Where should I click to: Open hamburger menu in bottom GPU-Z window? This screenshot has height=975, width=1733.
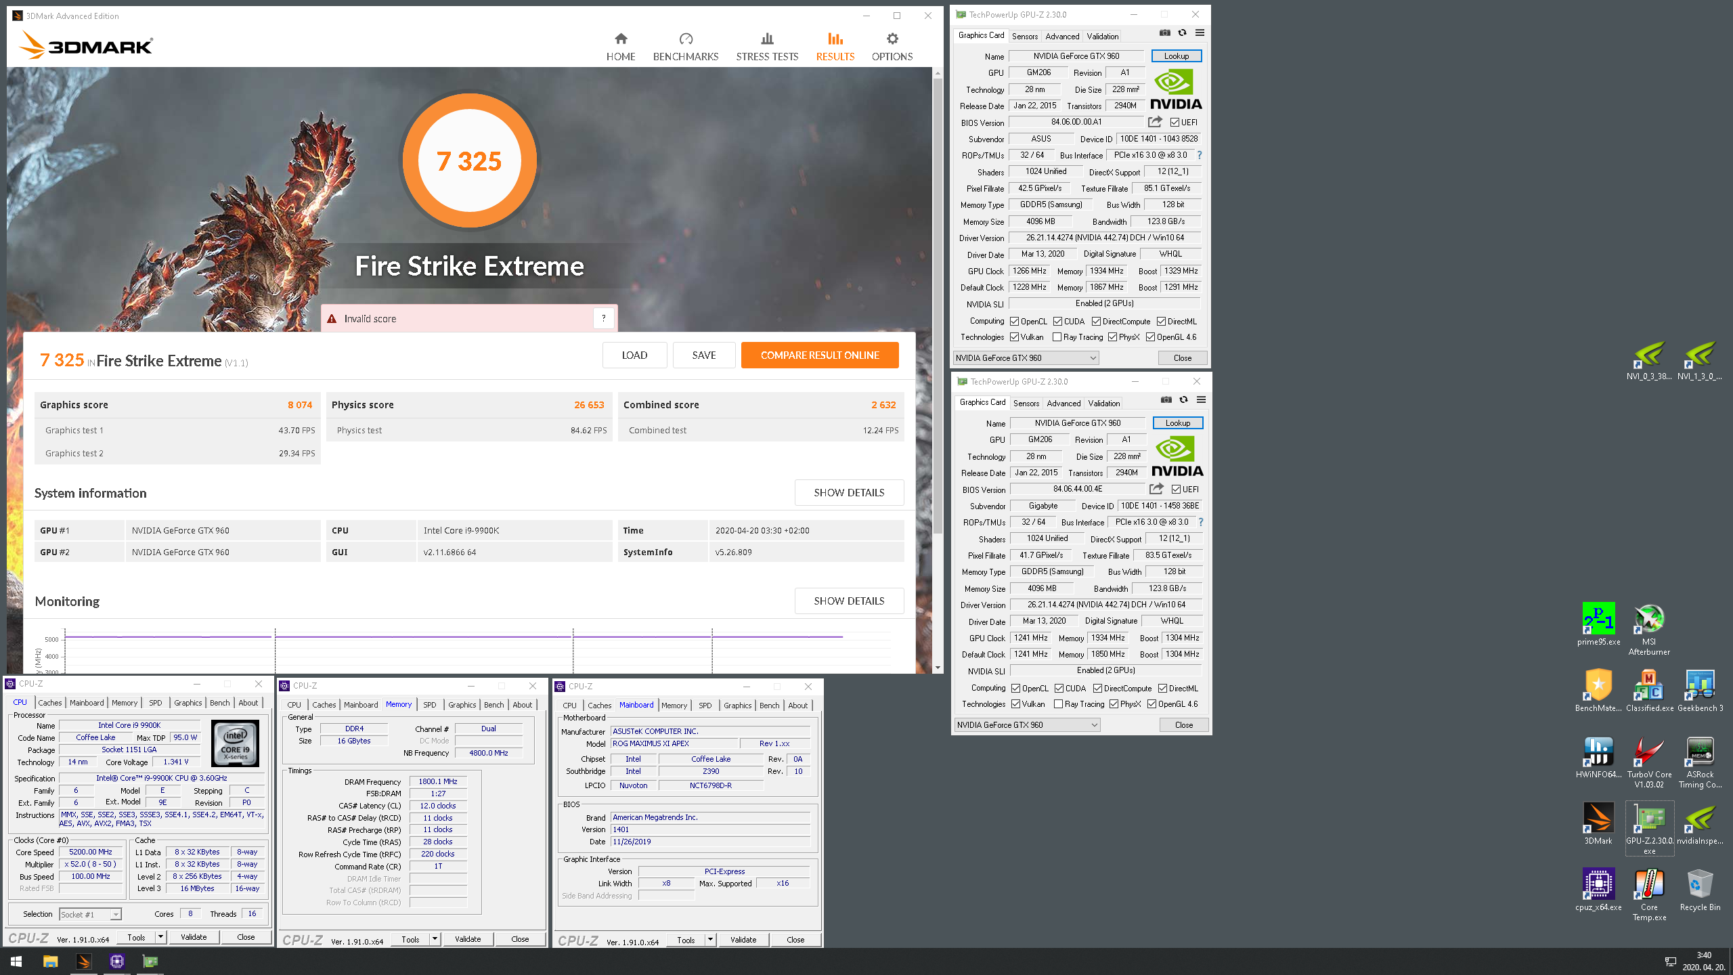pos(1201,399)
